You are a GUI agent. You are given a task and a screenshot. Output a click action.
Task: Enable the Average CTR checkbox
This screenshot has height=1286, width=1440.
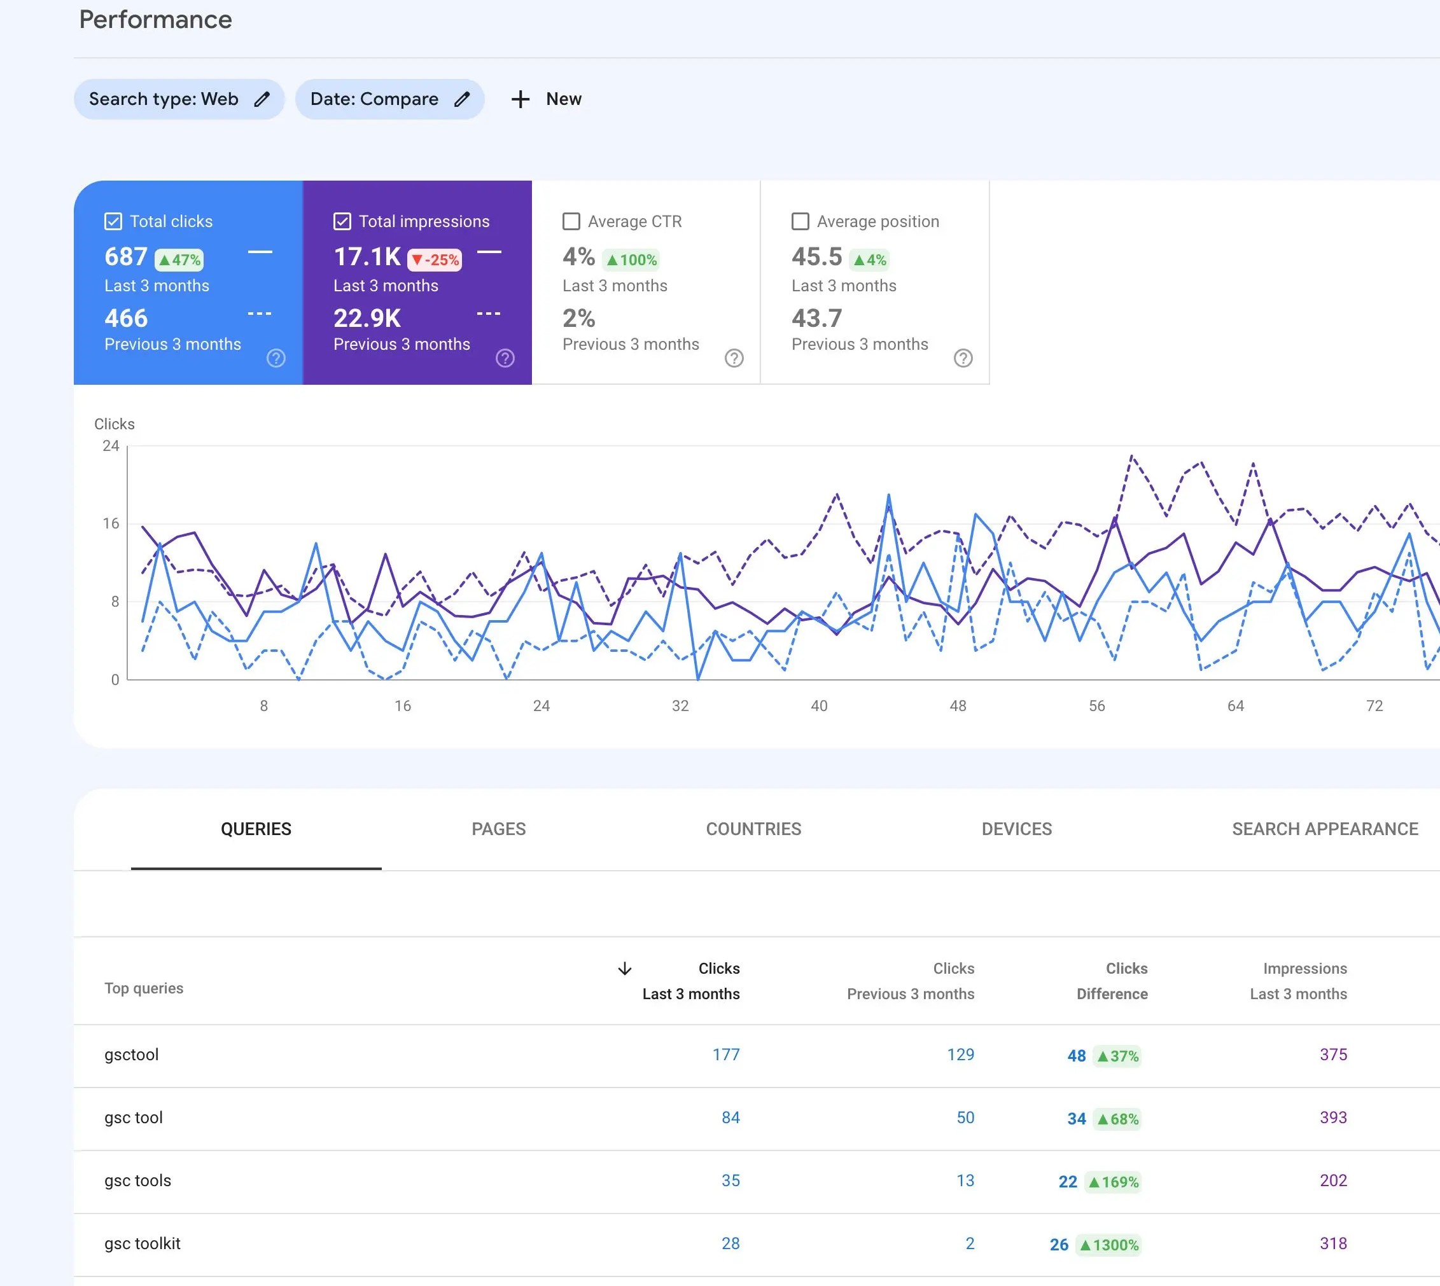point(571,221)
